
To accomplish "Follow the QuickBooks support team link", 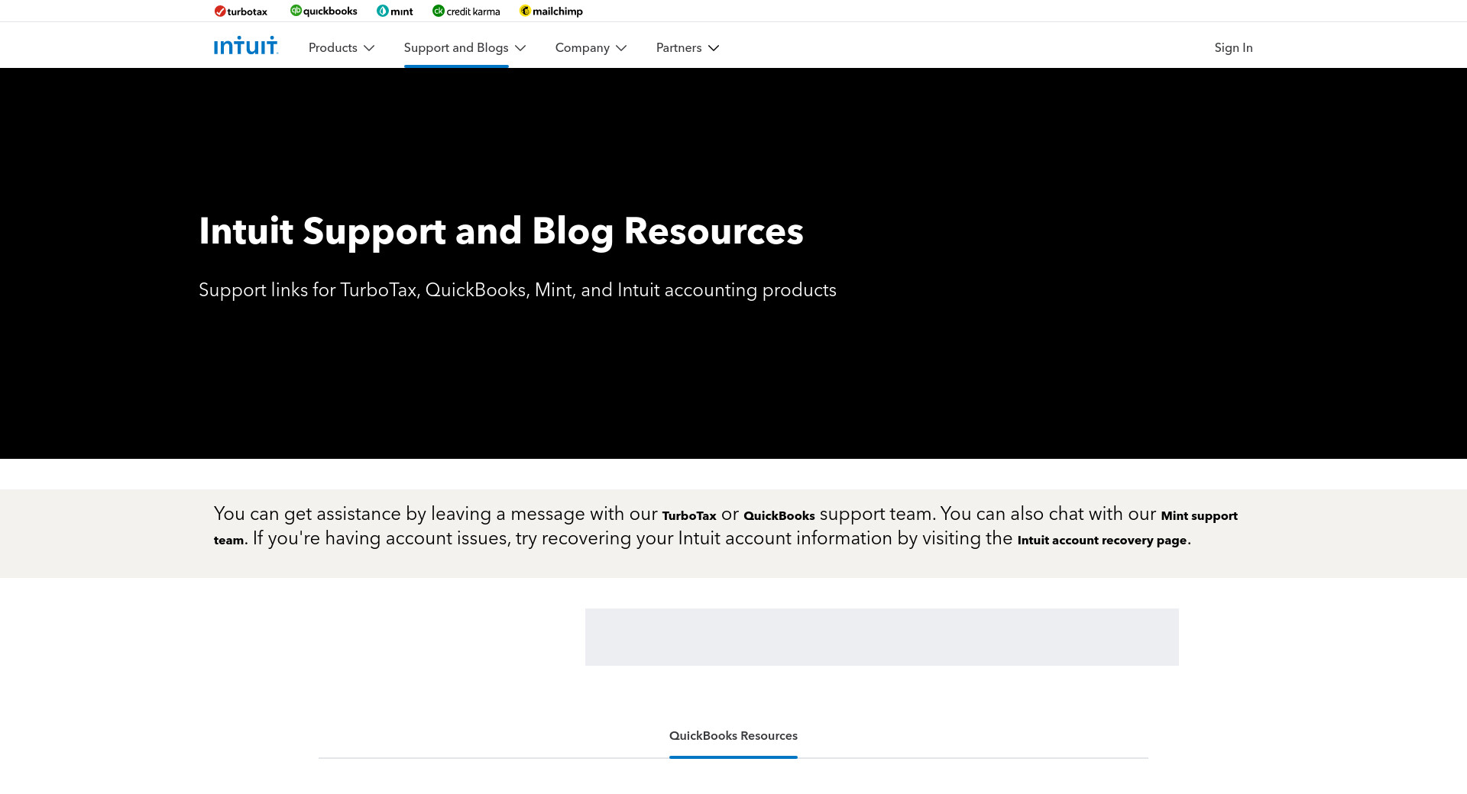I will 779,516.
